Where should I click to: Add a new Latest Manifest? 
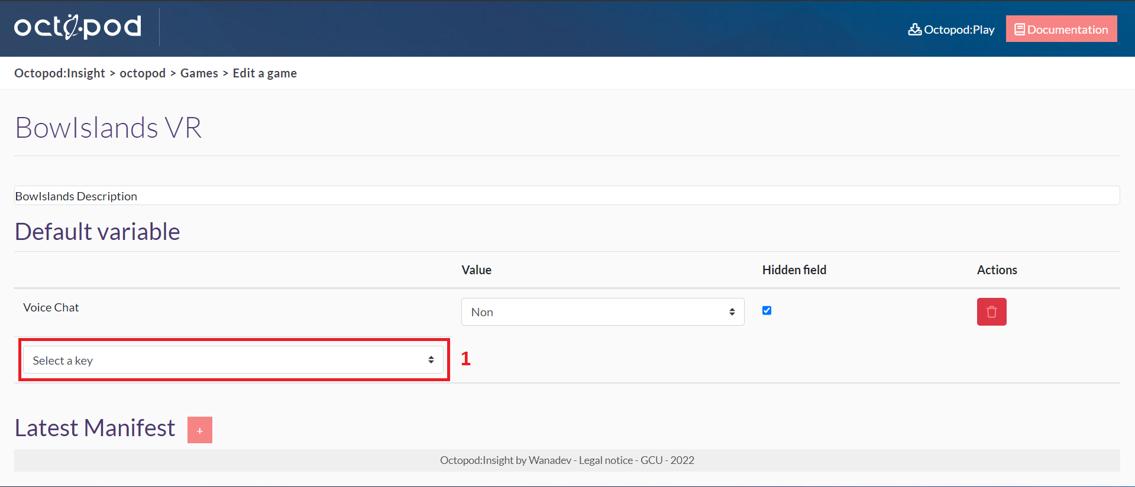click(x=200, y=430)
